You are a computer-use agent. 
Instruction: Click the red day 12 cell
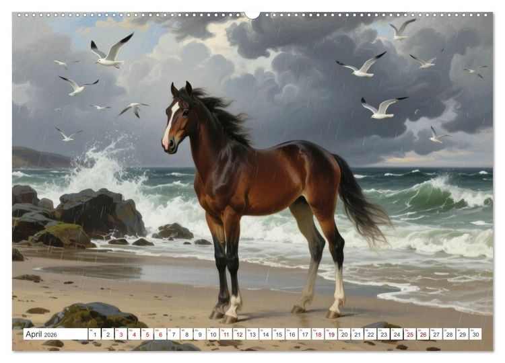click(x=239, y=333)
